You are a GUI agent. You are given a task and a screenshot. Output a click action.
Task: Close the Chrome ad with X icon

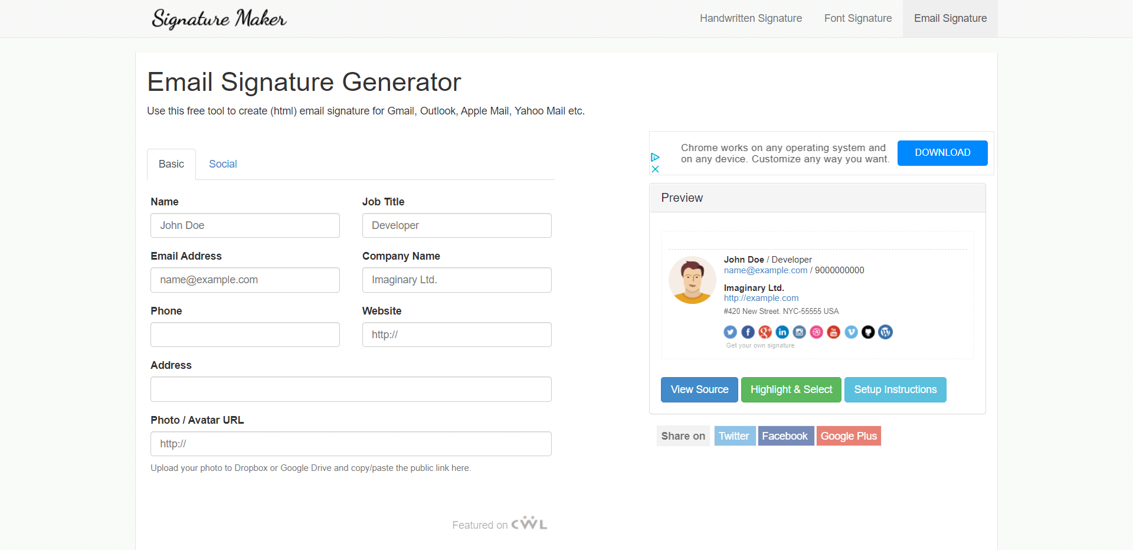click(x=655, y=169)
